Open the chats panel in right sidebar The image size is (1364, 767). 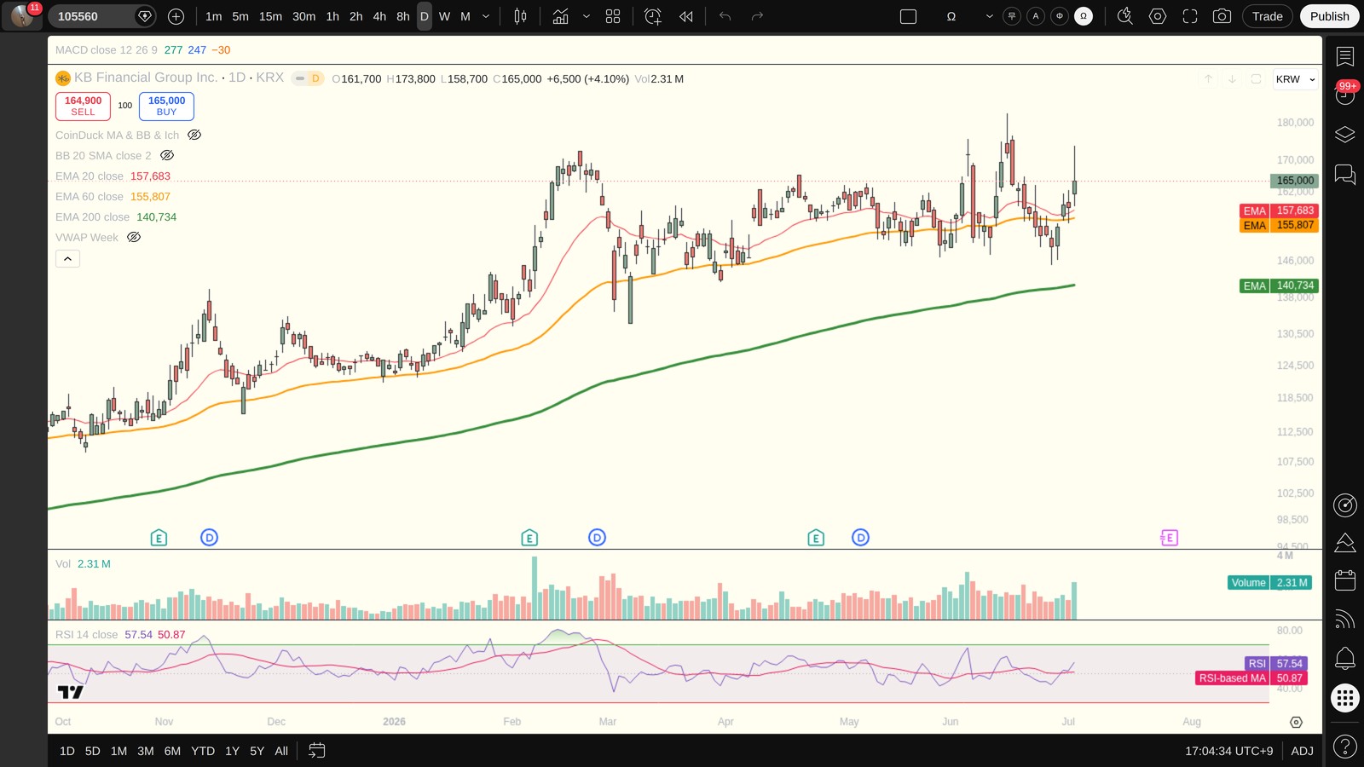click(x=1345, y=175)
